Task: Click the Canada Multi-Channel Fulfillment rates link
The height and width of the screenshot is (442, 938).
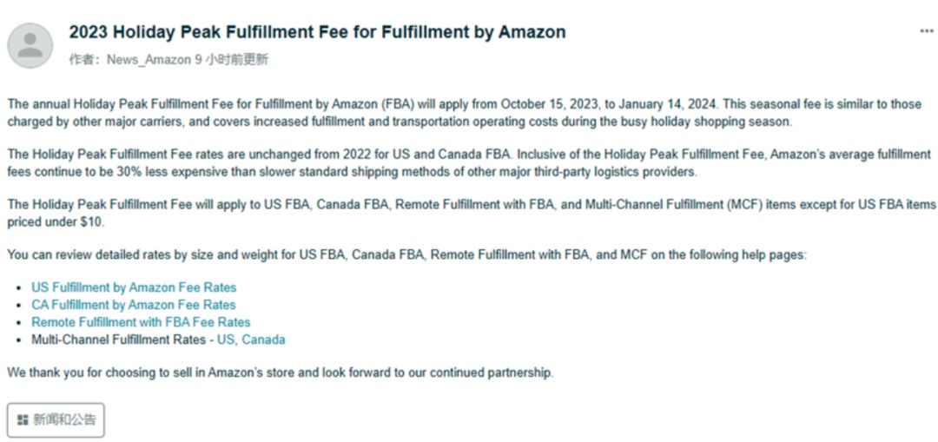Action: pyautogui.click(x=263, y=340)
